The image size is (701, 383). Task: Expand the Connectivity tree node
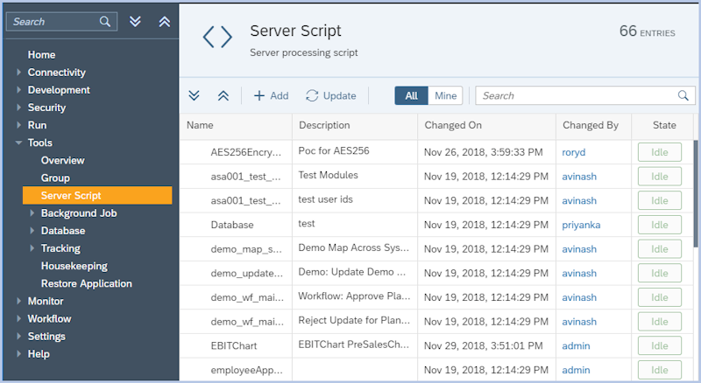18,73
